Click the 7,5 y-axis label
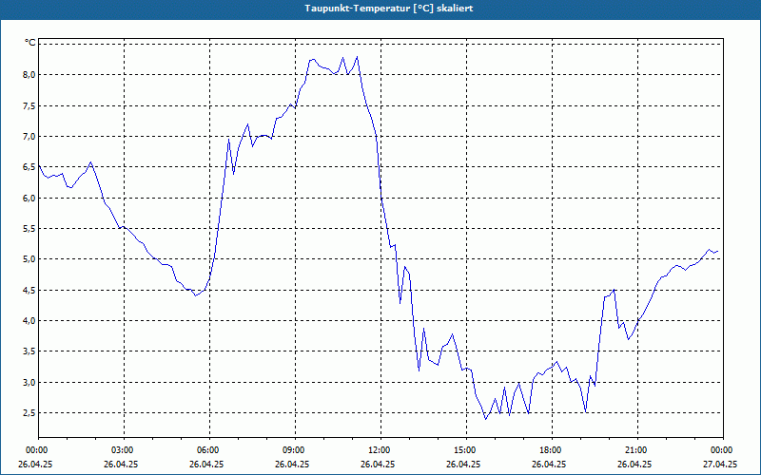Screen dimensions: 761x475 click(29, 105)
